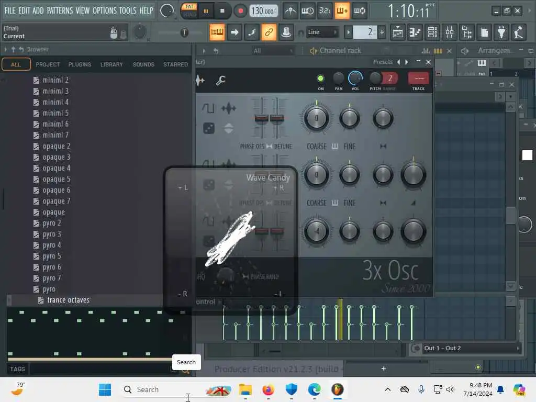Open the TOOLS menu

coord(128,10)
